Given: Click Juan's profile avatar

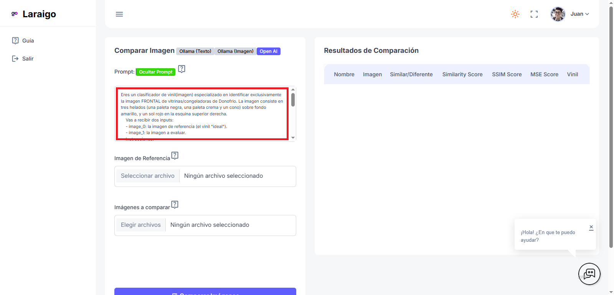Looking at the screenshot, I should 558,14.
